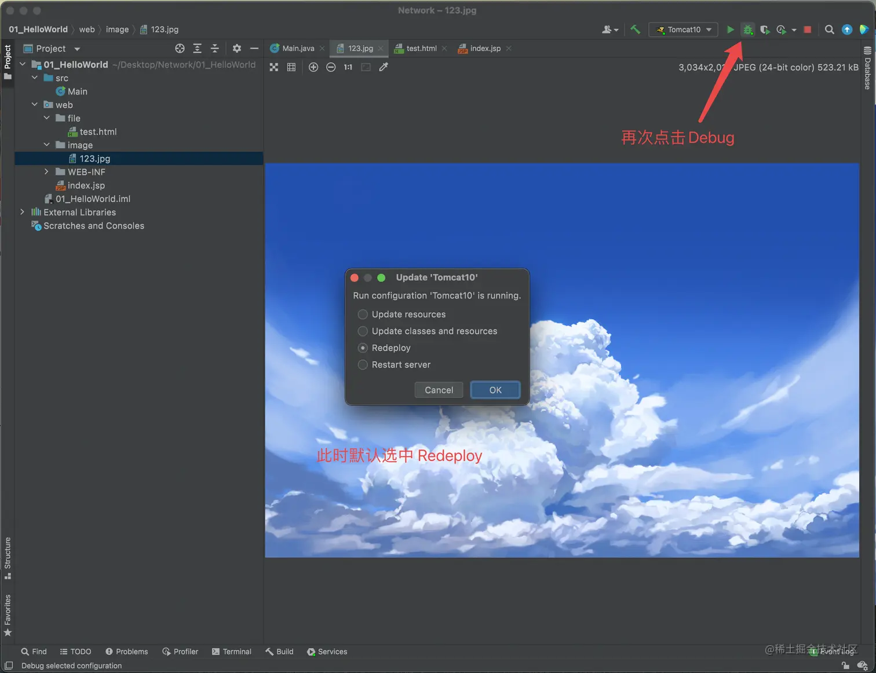Open Search Everywhere magnifier icon

coord(830,30)
